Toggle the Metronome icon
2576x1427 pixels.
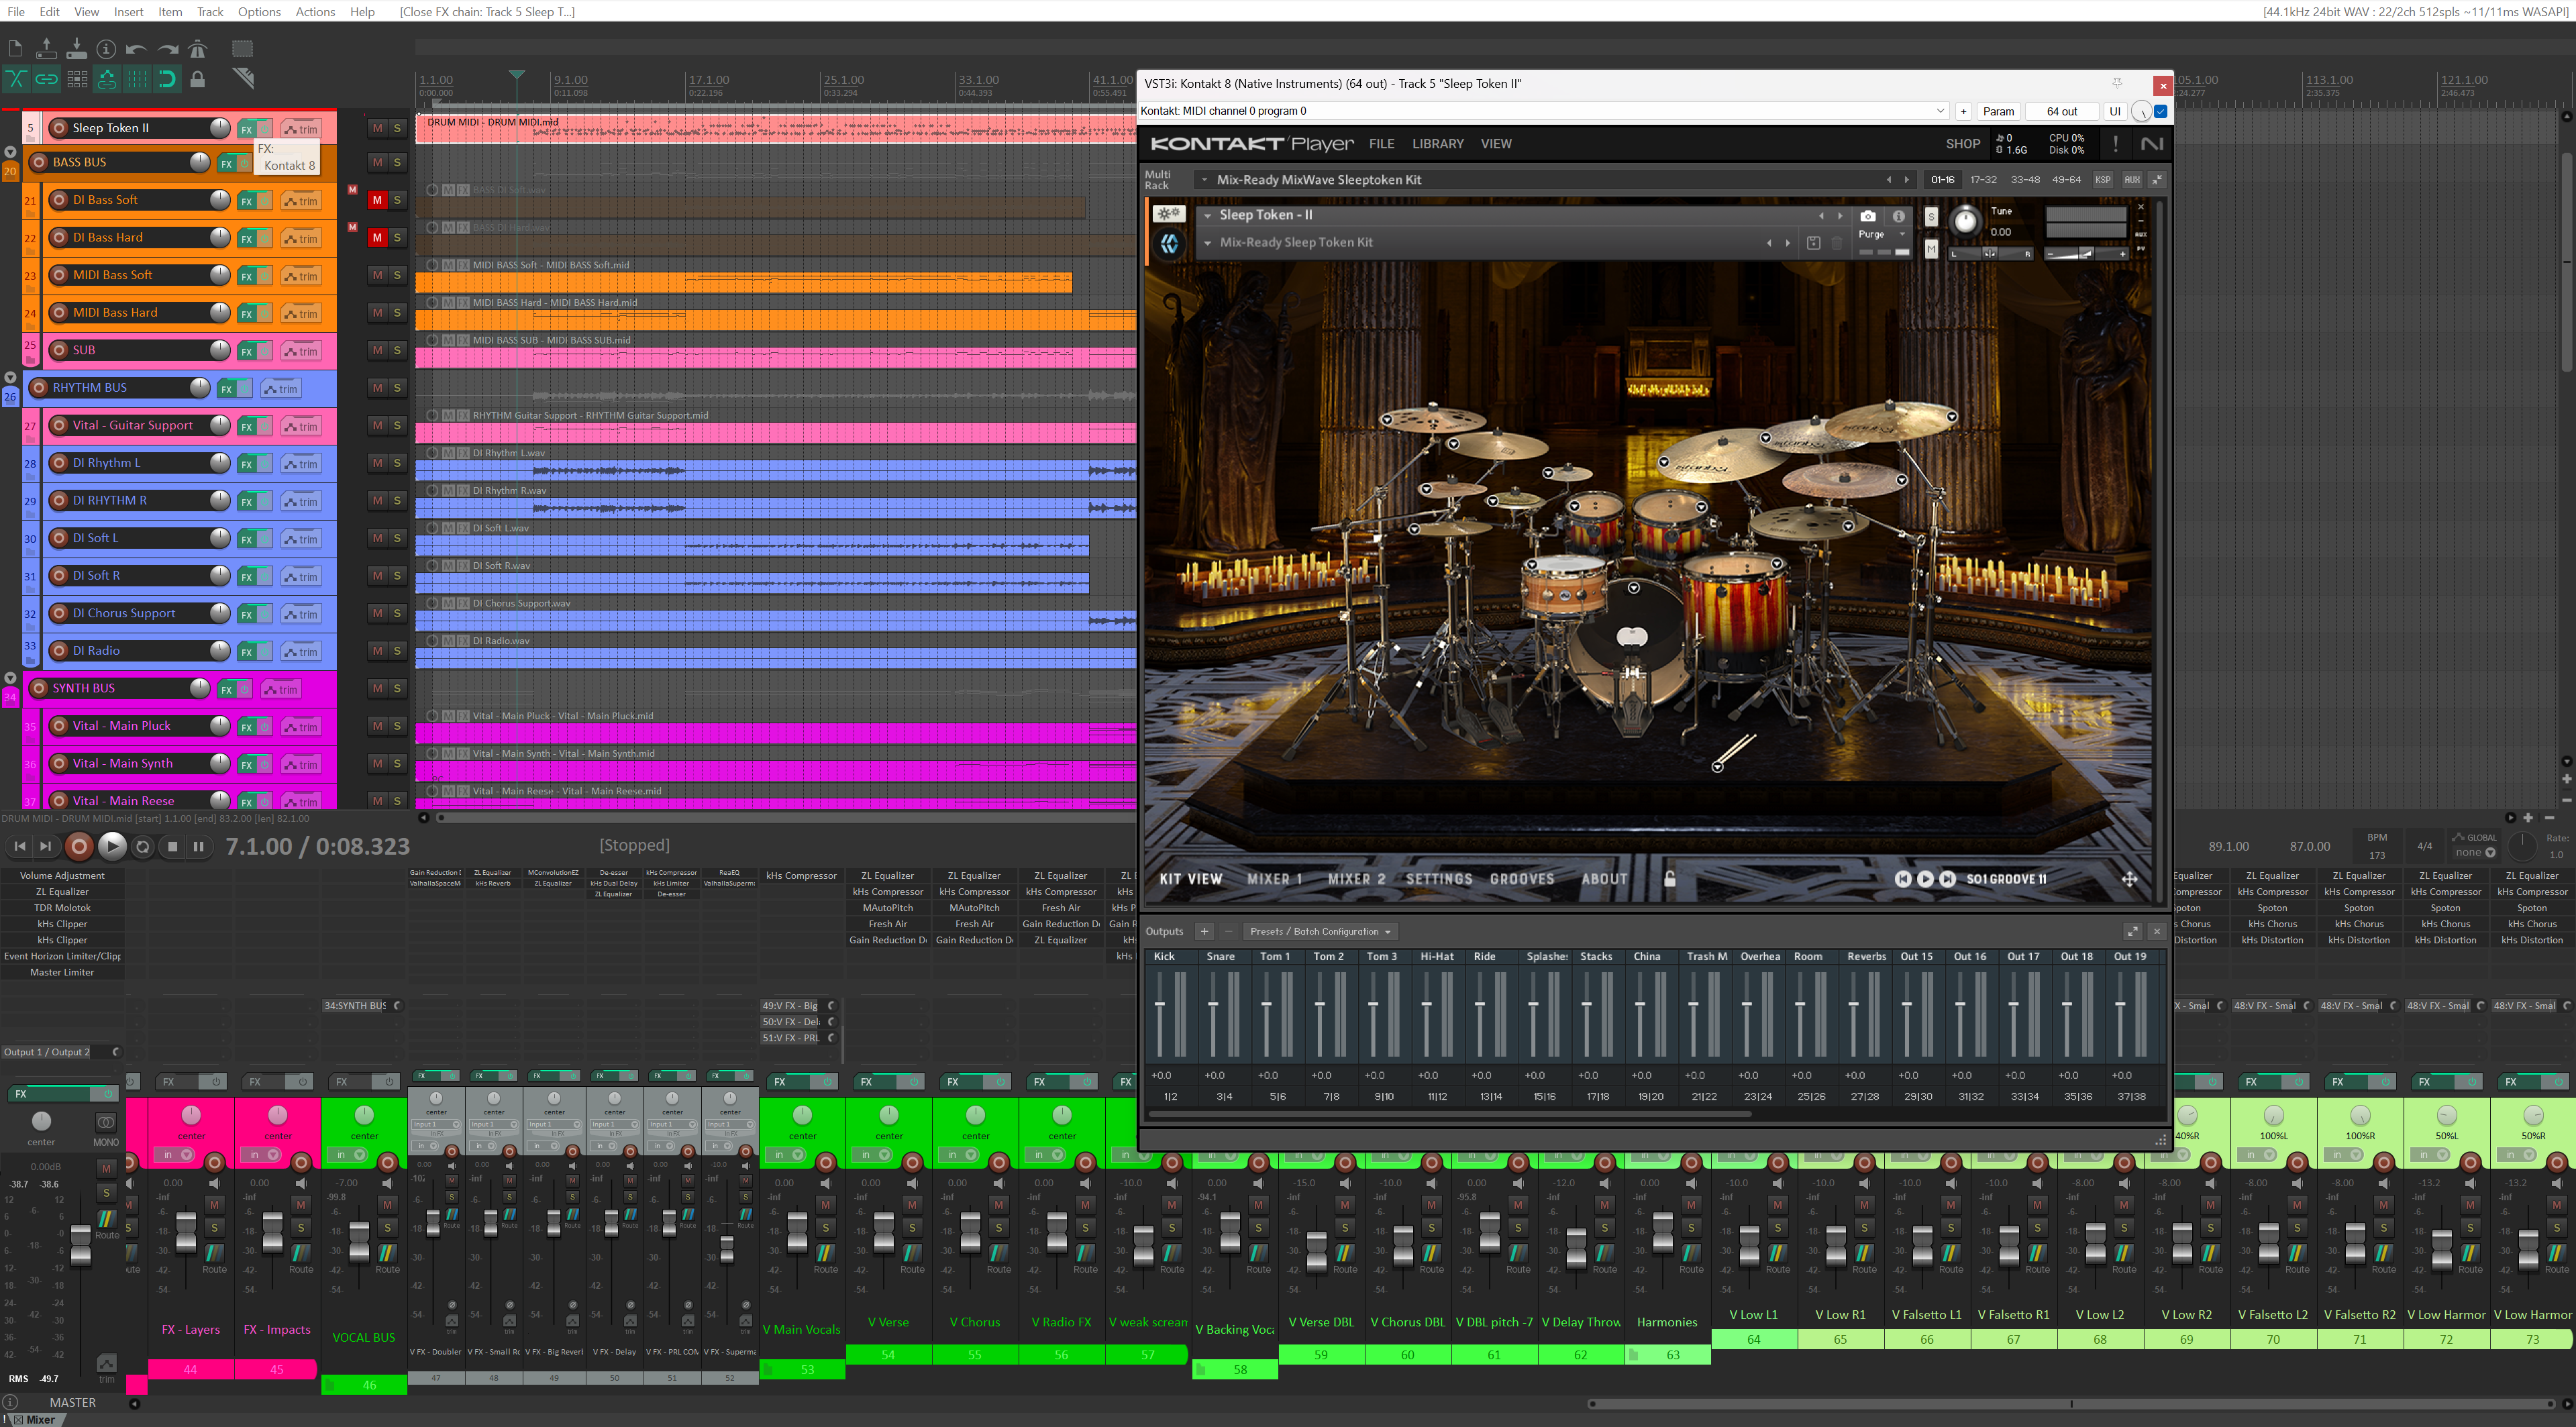[x=198, y=48]
